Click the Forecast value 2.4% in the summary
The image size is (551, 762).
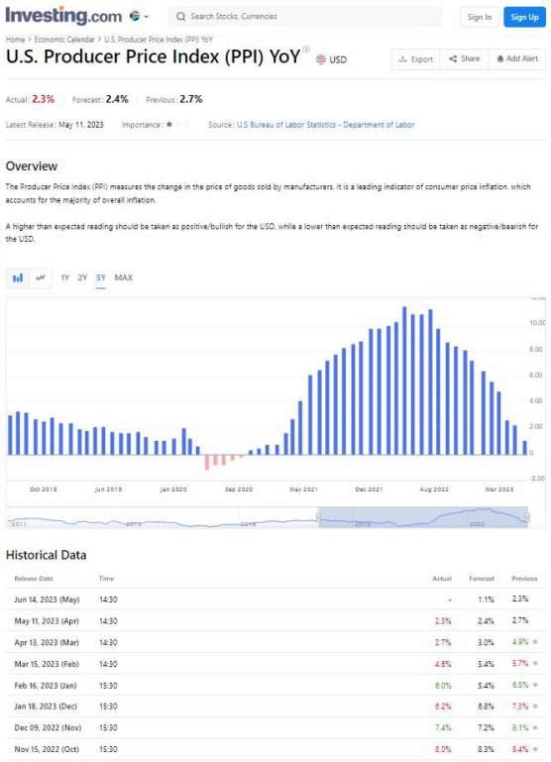[117, 99]
